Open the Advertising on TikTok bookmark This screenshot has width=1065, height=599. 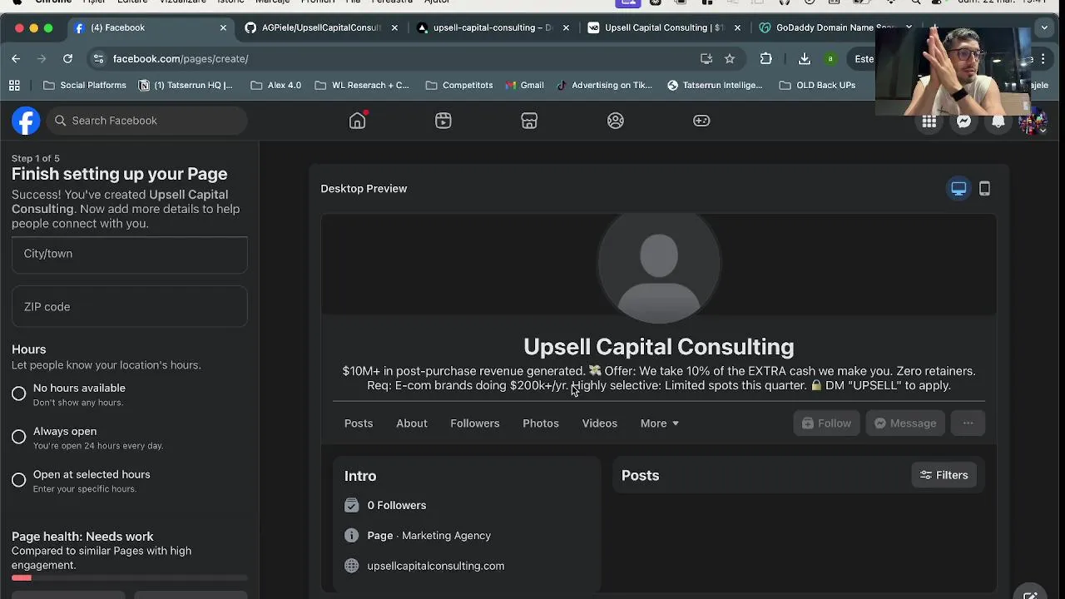click(603, 85)
